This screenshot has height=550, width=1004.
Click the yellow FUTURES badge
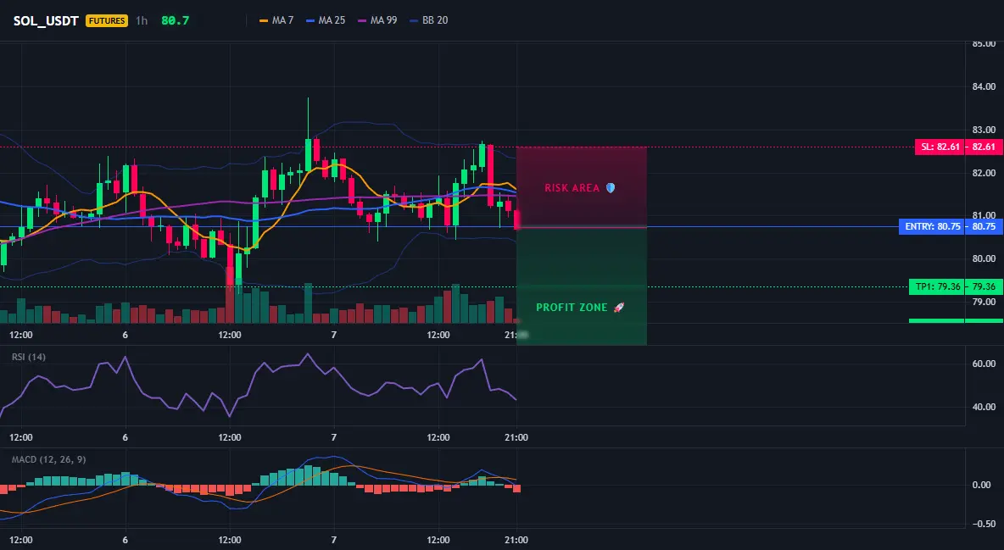click(x=106, y=20)
